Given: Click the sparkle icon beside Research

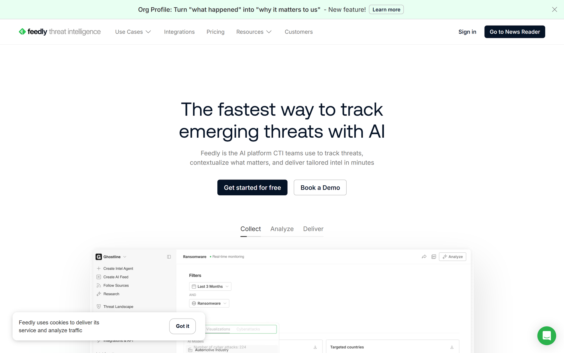Looking at the screenshot, I should coord(99,294).
